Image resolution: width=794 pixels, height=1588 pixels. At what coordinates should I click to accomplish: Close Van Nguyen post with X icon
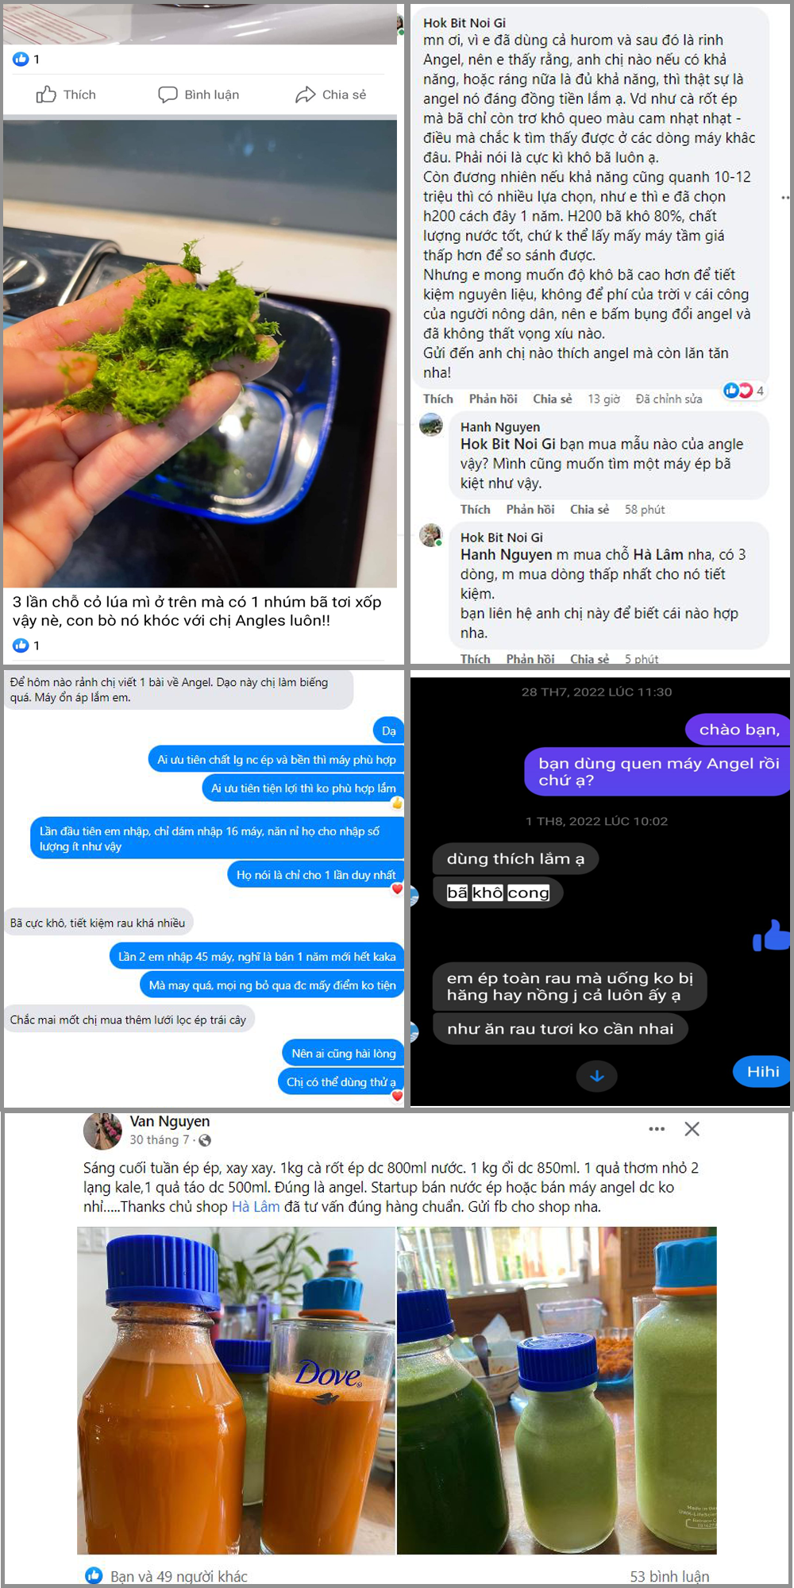pos(692,1128)
